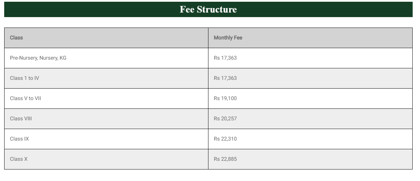420x181 pixels.
Task: Click empty area in the Class X fee cell
Action: [x=325, y=159]
